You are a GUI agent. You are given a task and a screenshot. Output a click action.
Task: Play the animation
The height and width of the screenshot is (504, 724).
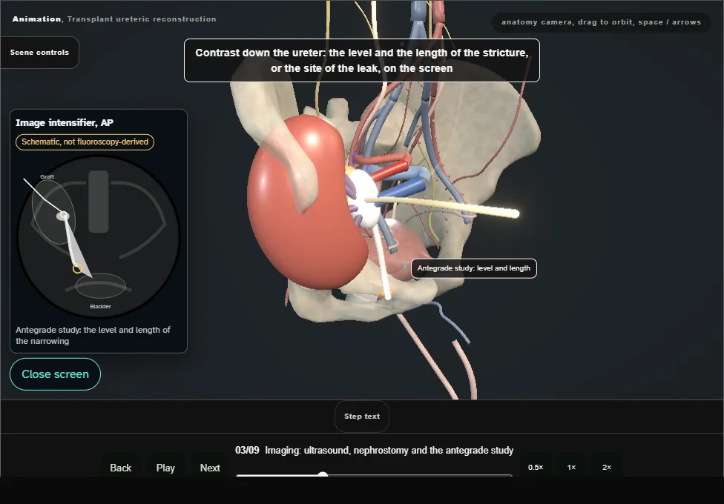[x=165, y=468]
